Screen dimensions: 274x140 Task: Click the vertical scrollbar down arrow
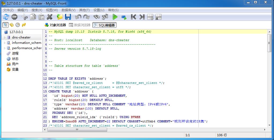coord(269,126)
